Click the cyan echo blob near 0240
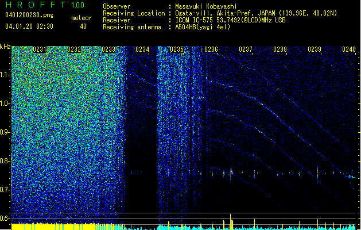The image size is (361, 230). click(351, 177)
